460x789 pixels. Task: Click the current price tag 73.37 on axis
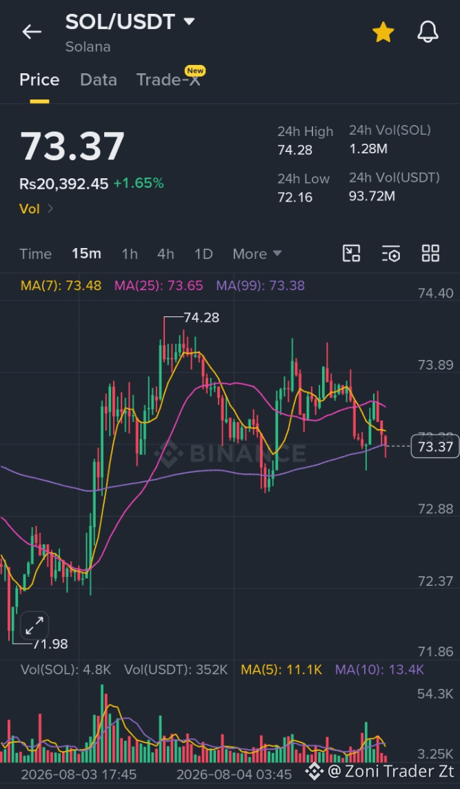(435, 447)
